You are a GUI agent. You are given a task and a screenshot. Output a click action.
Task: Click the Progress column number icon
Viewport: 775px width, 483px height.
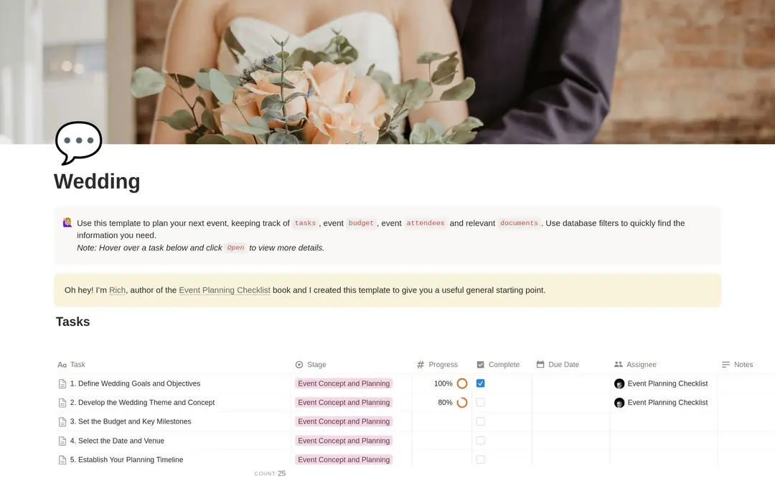pos(421,365)
